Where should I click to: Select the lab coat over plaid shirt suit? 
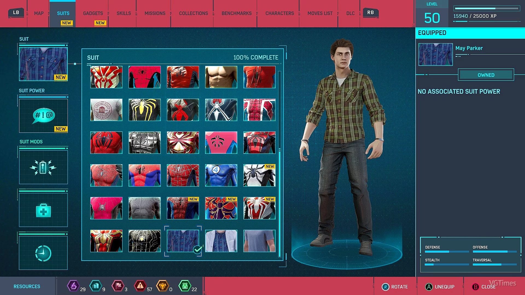pyautogui.click(x=221, y=241)
